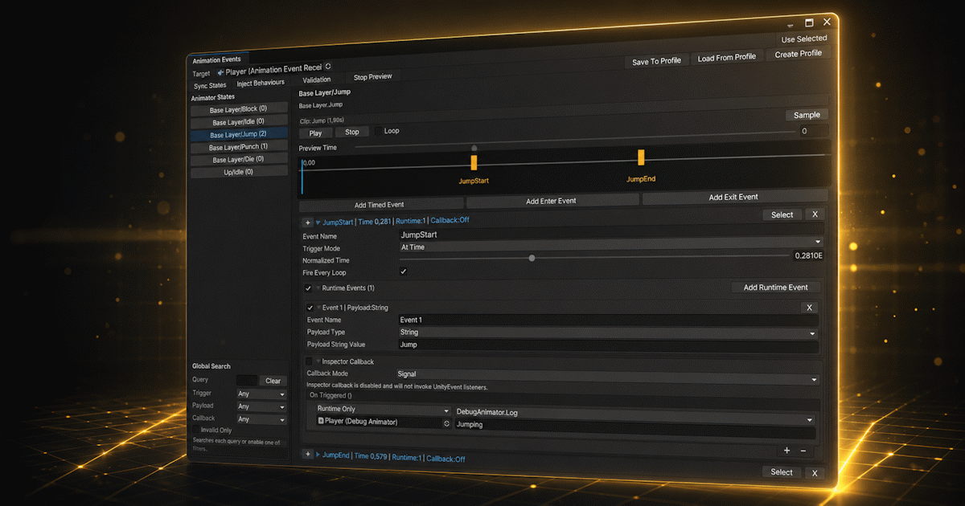Click the Stop button
Image resolution: width=965 pixels, height=506 pixels.
coord(352,132)
